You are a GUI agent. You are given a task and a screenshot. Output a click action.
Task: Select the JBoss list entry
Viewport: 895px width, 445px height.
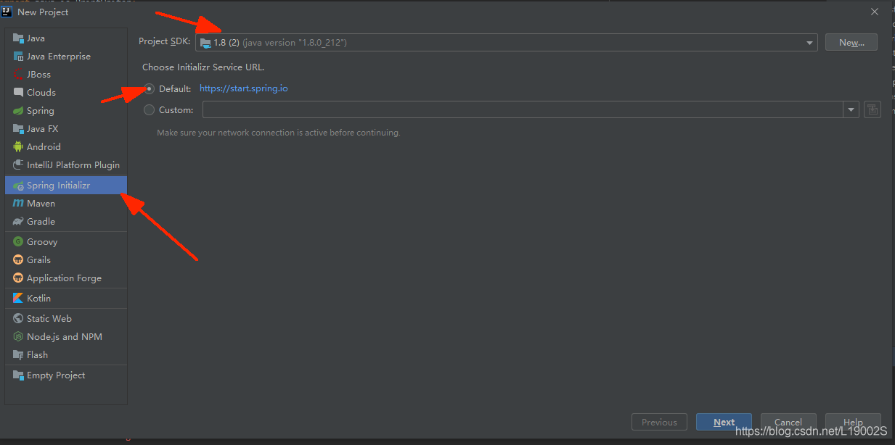66,75
